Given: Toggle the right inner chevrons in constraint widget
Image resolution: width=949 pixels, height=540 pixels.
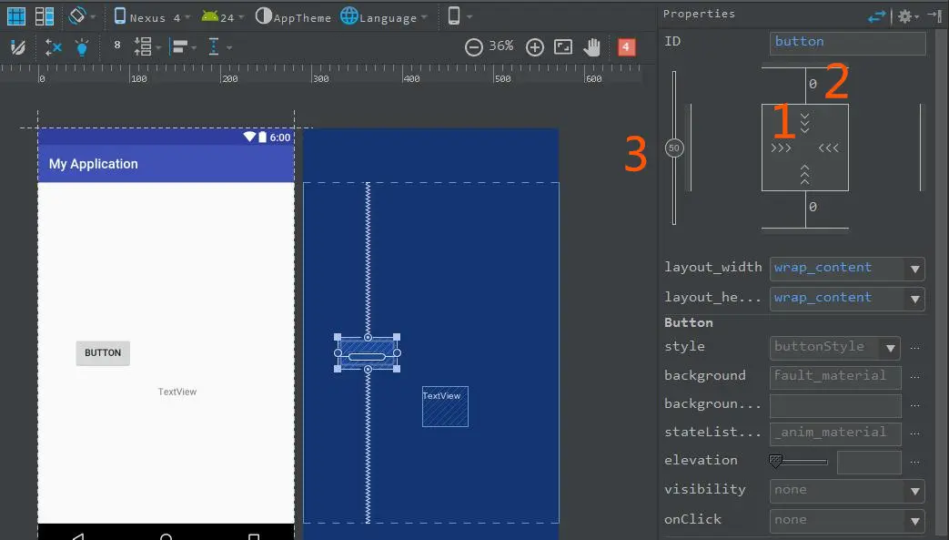Looking at the screenshot, I should [829, 148].
